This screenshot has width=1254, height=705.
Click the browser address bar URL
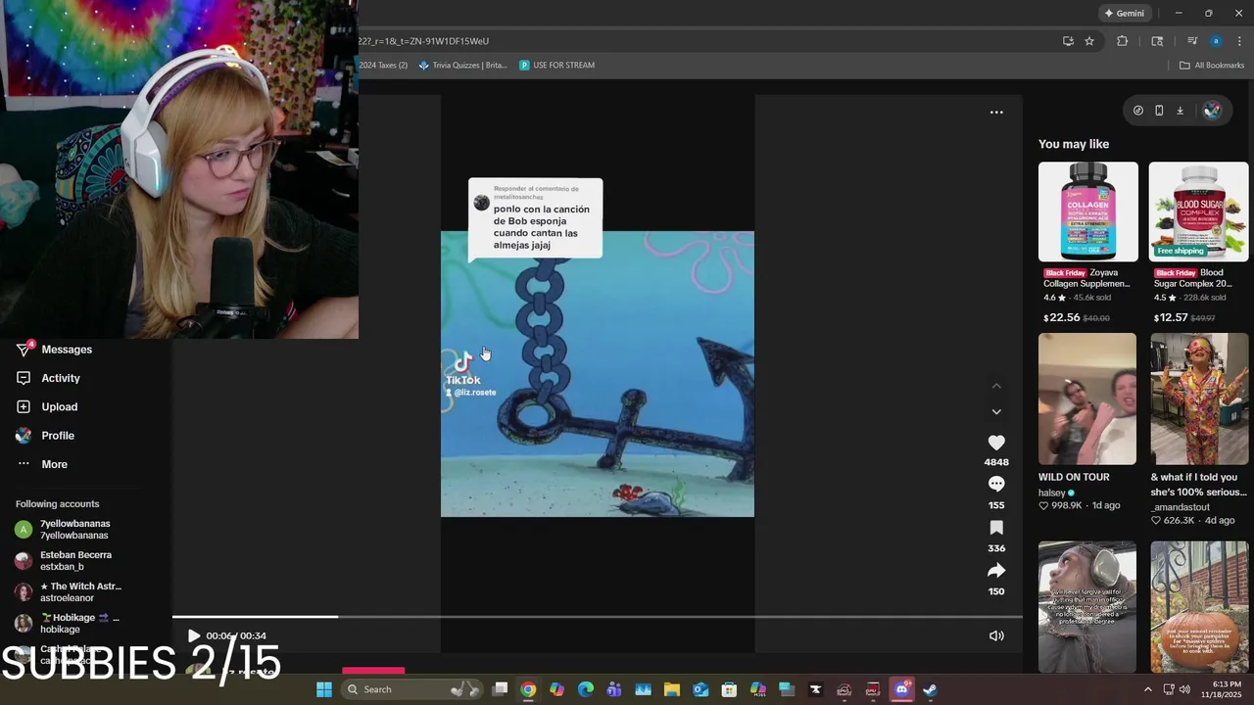click(423, 41)
